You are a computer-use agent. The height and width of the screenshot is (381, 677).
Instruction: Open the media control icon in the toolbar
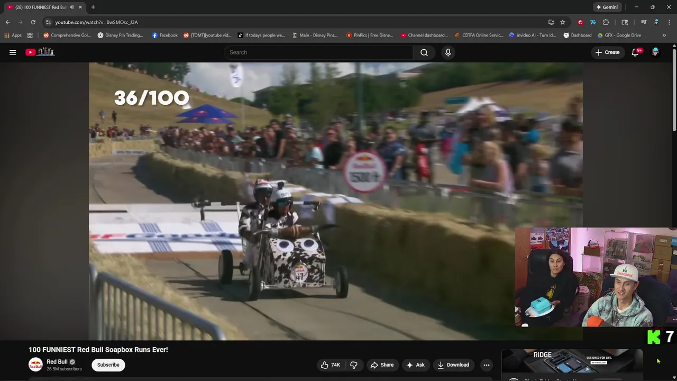point(644,22)
